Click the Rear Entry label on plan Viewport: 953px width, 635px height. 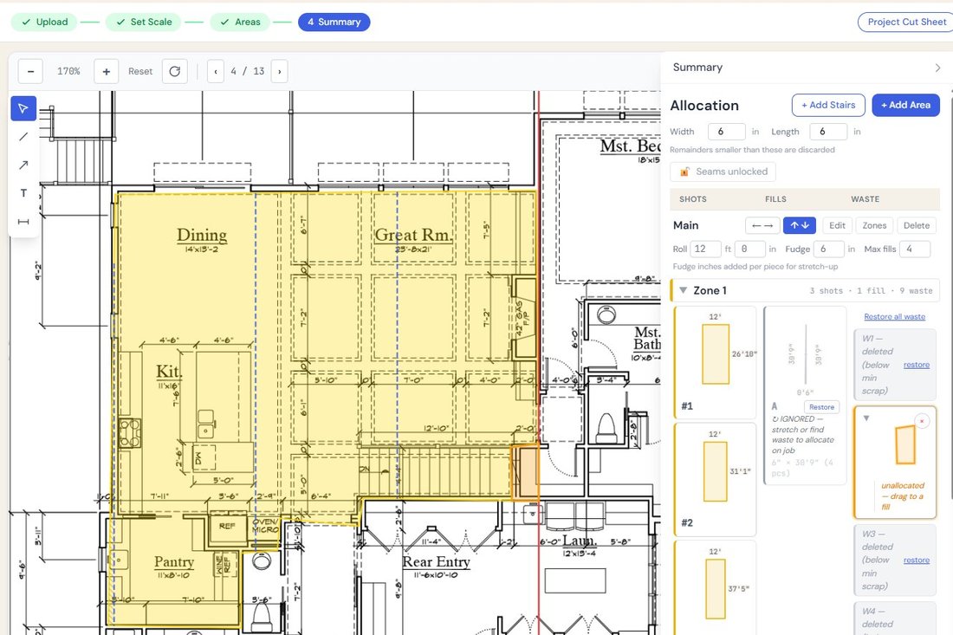[x=436, y=561]
